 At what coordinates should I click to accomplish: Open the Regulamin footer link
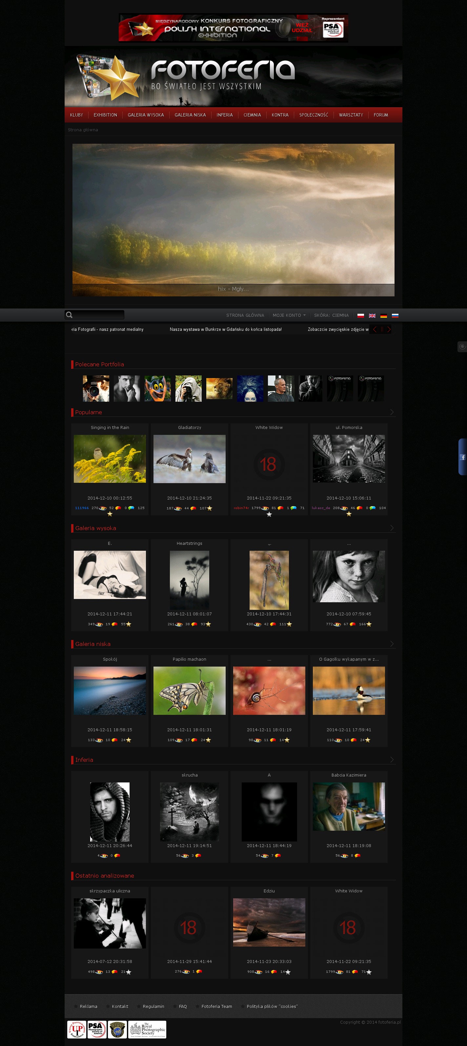coord(153,1006)
